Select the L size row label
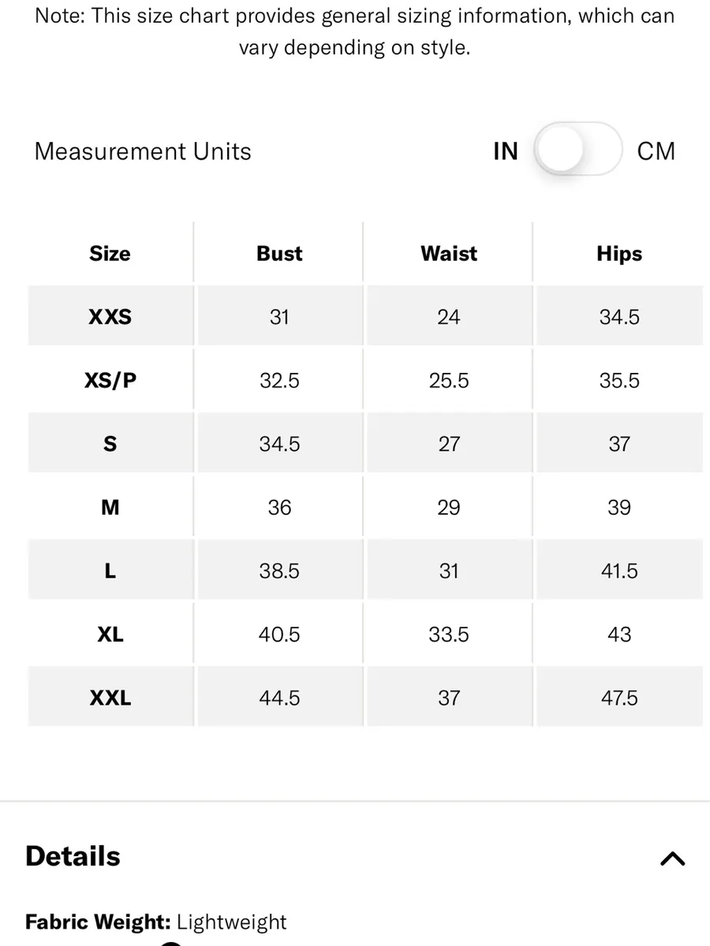710x946 pixels. 110,571
